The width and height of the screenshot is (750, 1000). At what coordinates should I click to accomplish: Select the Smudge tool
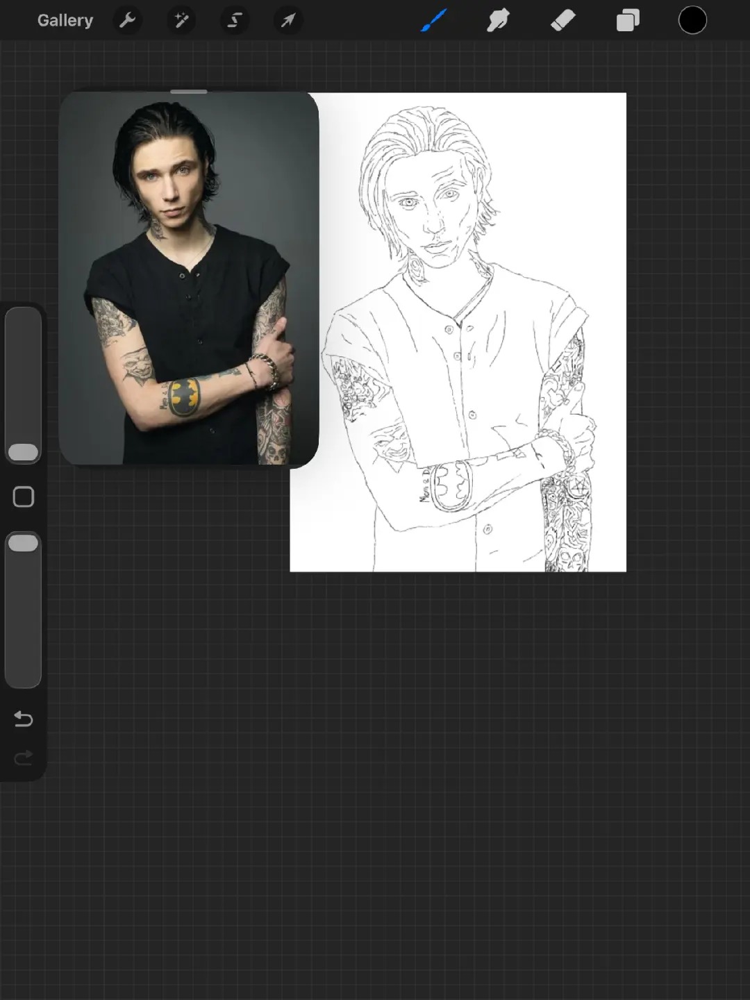[498, 21]
